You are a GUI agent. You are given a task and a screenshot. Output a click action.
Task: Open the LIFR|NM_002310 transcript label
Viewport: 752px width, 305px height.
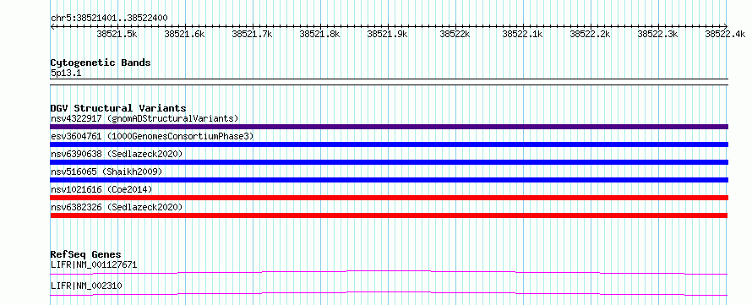(86, 286)
